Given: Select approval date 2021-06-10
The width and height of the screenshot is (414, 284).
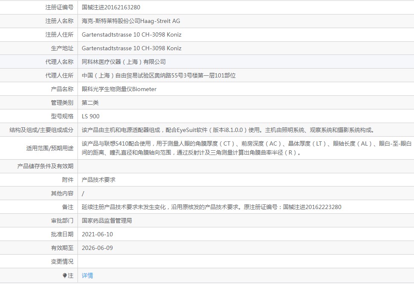Looking at the screenshot, I should coord(97,234).
